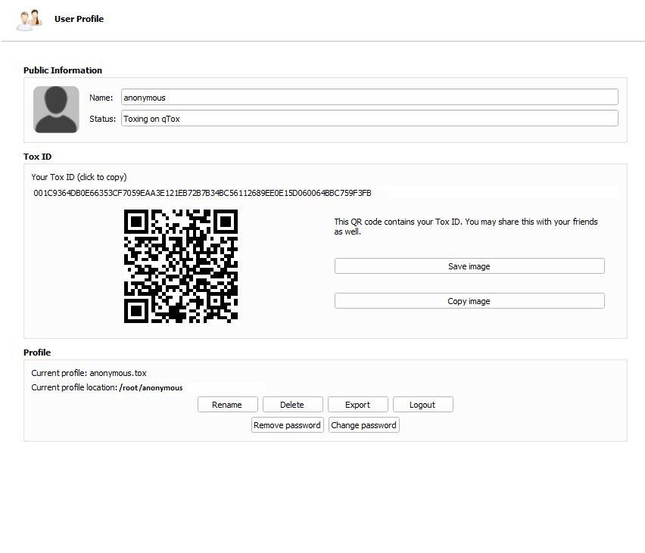Viewport: 645px width, 553px height.
Task: Click the User Profile people icon
Action: click(30, 20)
